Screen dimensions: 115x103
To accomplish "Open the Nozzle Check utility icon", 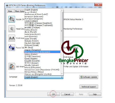I will [12, 19].
